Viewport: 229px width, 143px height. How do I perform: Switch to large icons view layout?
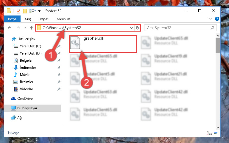click(x=216, y=133)
